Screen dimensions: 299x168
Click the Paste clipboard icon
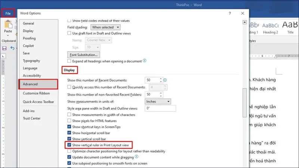(8, 24)
